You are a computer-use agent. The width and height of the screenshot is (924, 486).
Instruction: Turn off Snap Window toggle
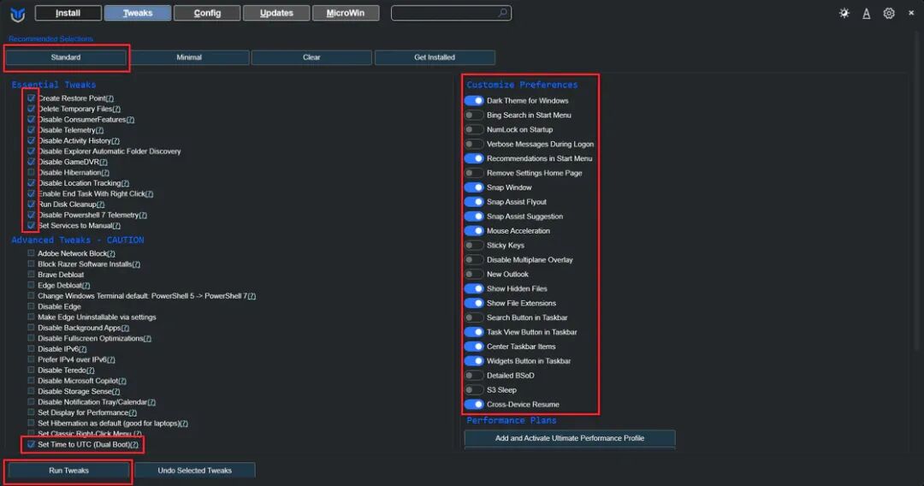click(x=474, y=187)
